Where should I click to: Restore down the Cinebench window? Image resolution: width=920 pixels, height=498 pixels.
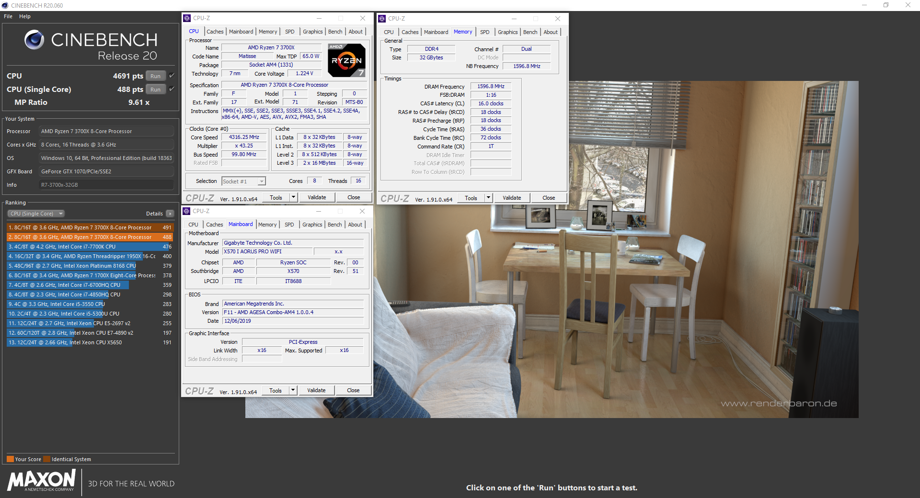886,5
